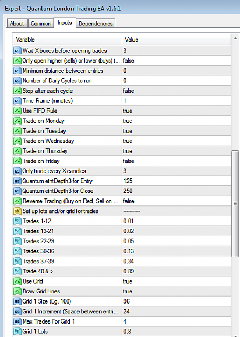Select the value 24 of Grid 1 Increment
The image size is (240, 337).
(x=126, y=312)
